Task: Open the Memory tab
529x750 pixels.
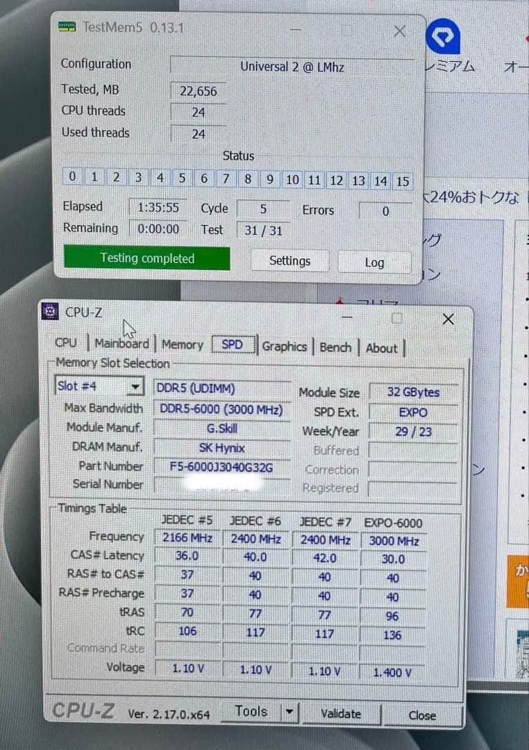Action: pyautogui.click(x=182, y=344)
